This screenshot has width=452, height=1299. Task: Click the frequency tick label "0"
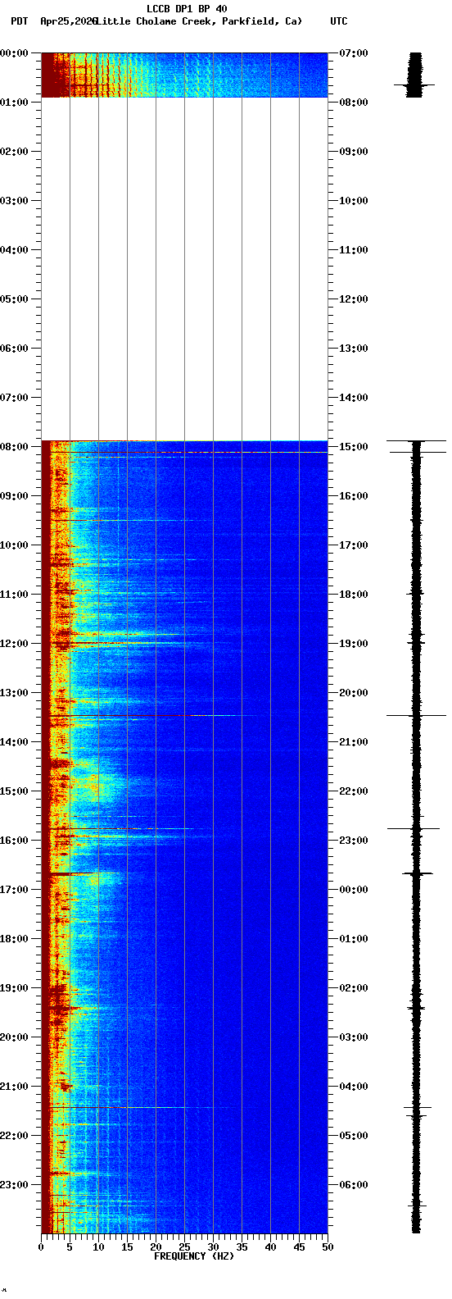pos(41,1247)
